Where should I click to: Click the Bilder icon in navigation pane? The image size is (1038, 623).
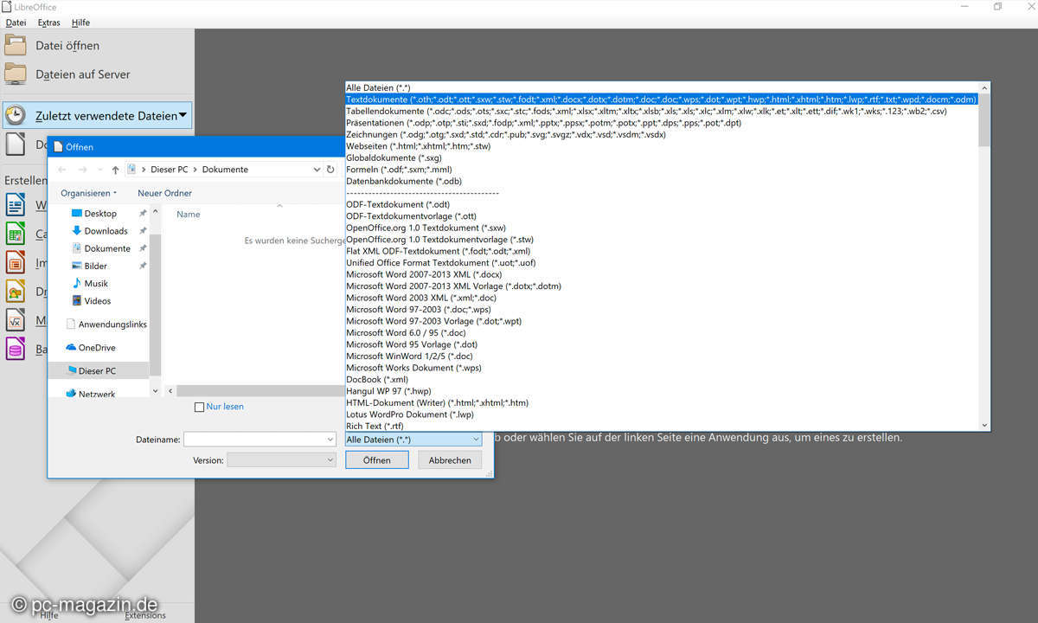tap(76, 266)
